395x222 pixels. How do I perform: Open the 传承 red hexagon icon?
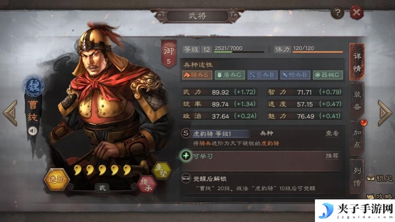pyautogui.click(x=147, y=184)
